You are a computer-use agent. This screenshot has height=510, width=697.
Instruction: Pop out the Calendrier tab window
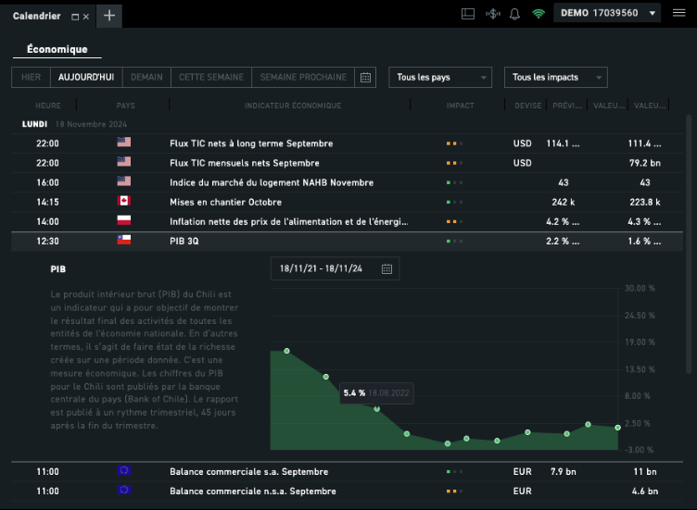pyautogui.click(x=75, y=17)
